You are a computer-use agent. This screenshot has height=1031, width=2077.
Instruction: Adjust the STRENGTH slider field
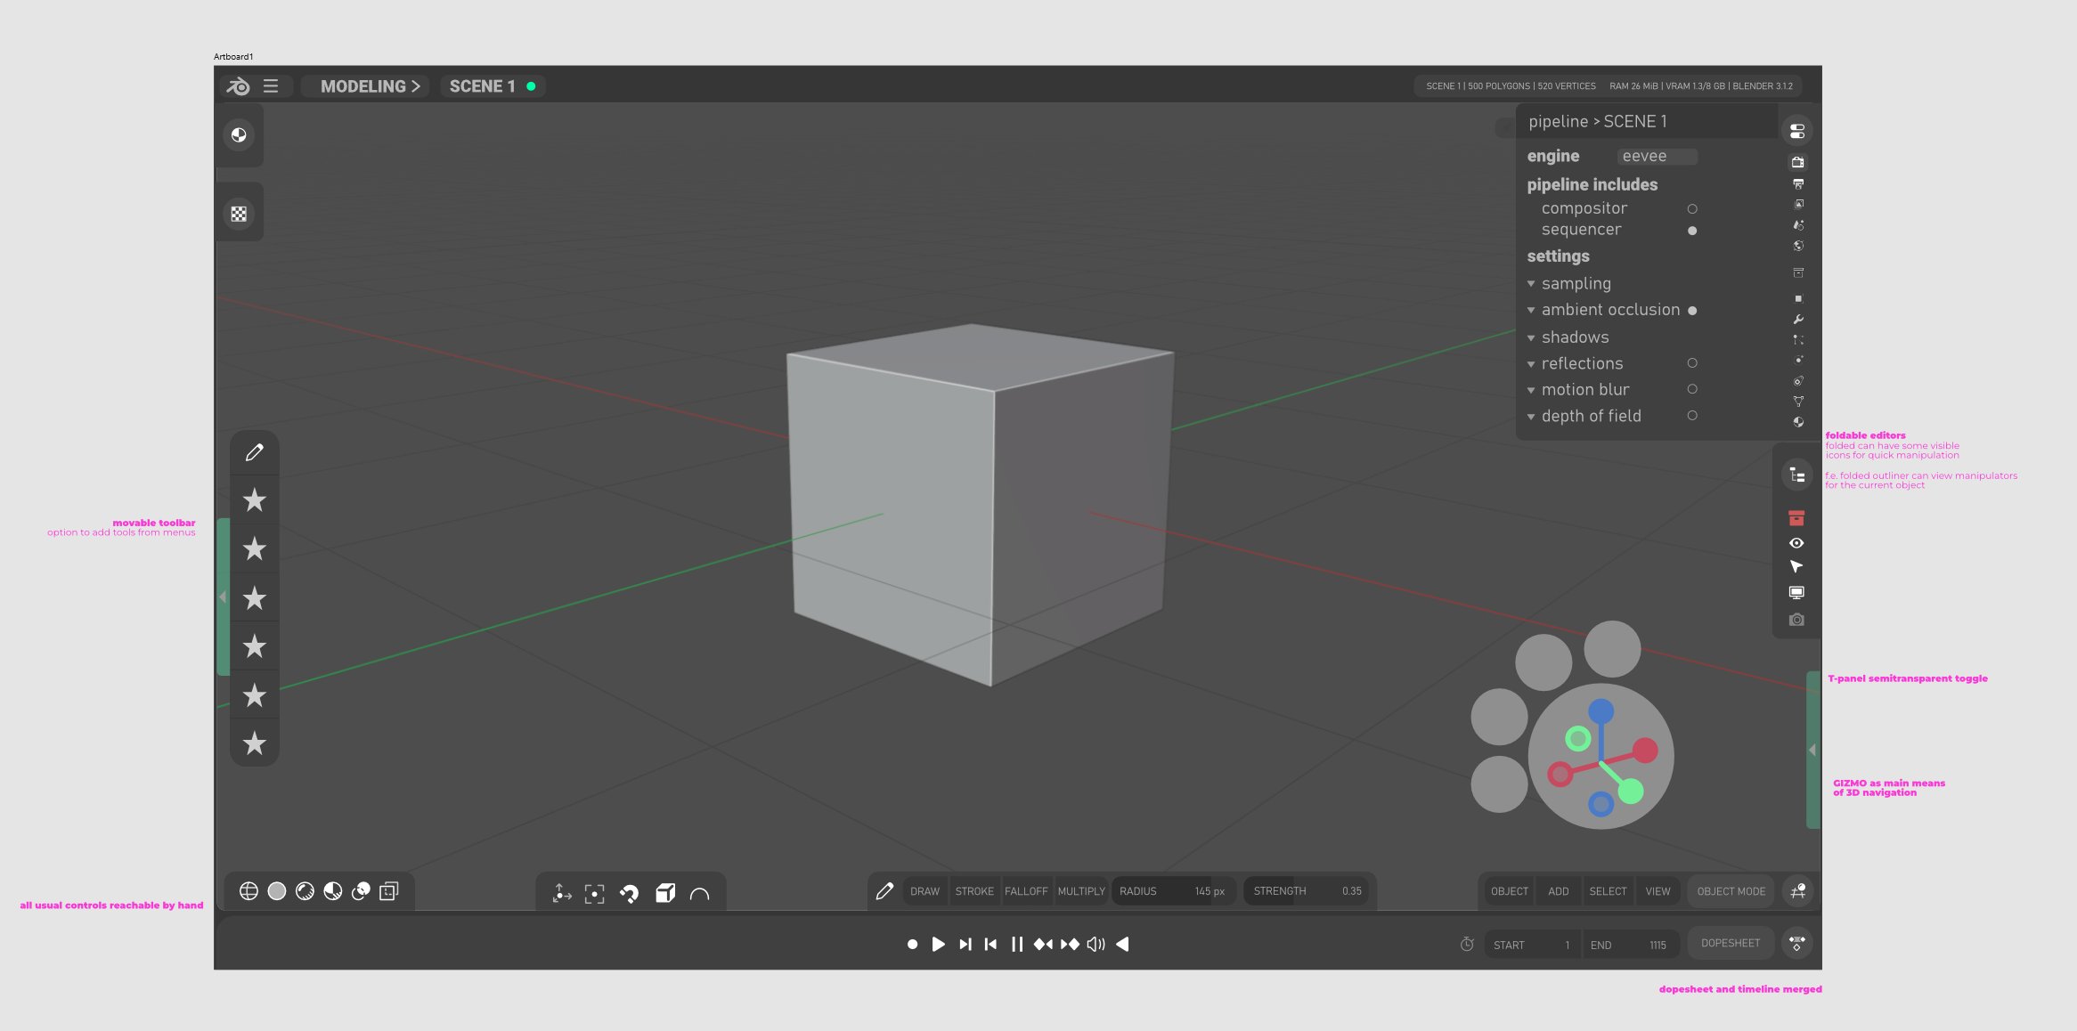(x=1307, y=891)
